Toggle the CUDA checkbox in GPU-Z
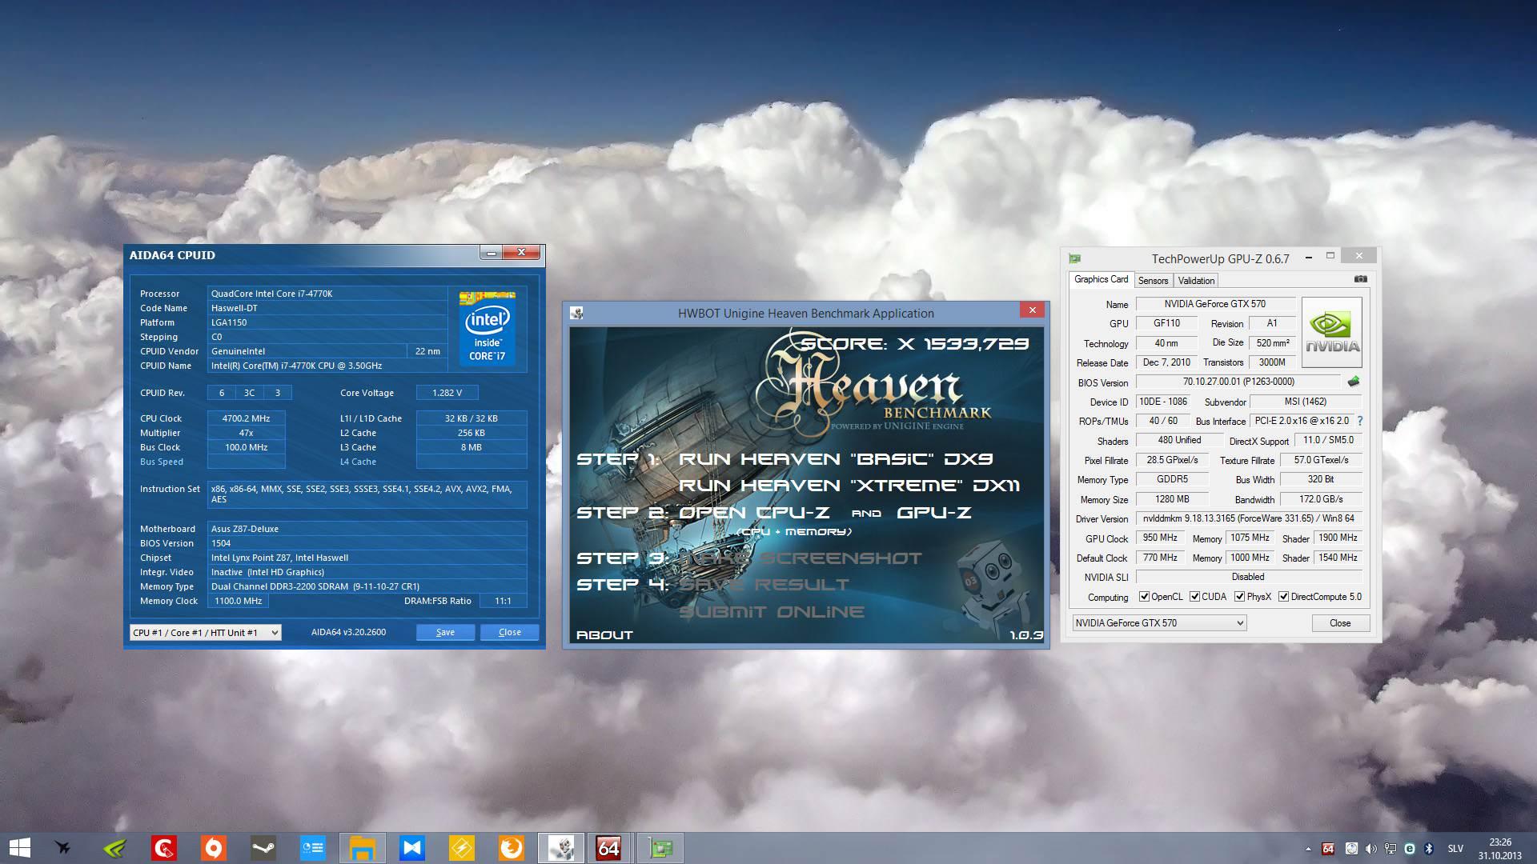Viewport: 1537px width, 864px height. pyautogui.click(x=1195, y=597)
